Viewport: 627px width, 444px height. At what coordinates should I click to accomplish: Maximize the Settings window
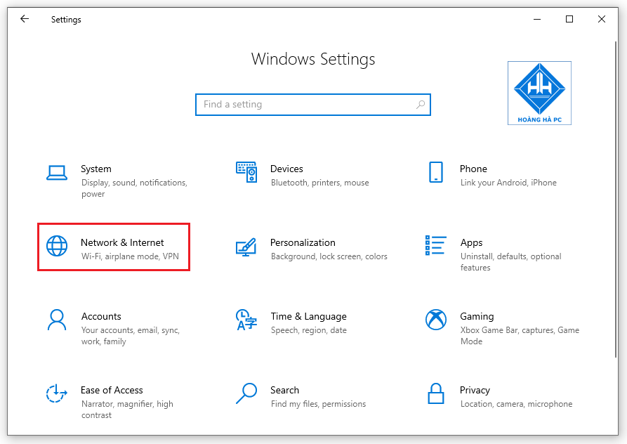point(569,19)
